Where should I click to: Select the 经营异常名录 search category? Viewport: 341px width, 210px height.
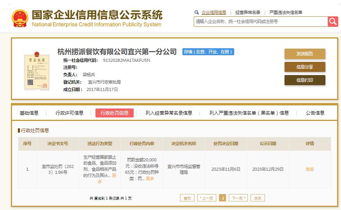(248, 12)
